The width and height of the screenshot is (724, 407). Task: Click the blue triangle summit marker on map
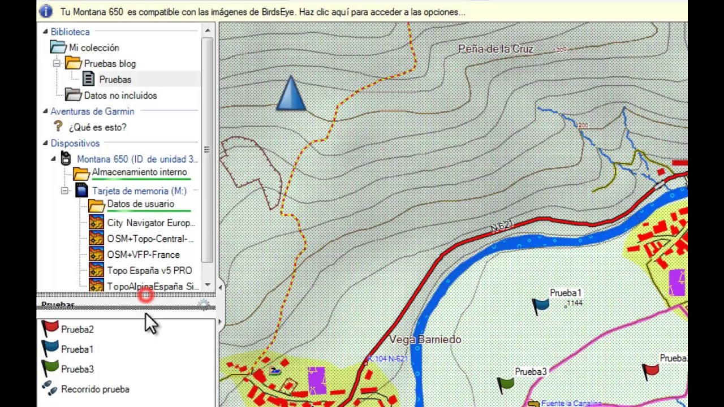pyautogui.click(x=291, y=93)
